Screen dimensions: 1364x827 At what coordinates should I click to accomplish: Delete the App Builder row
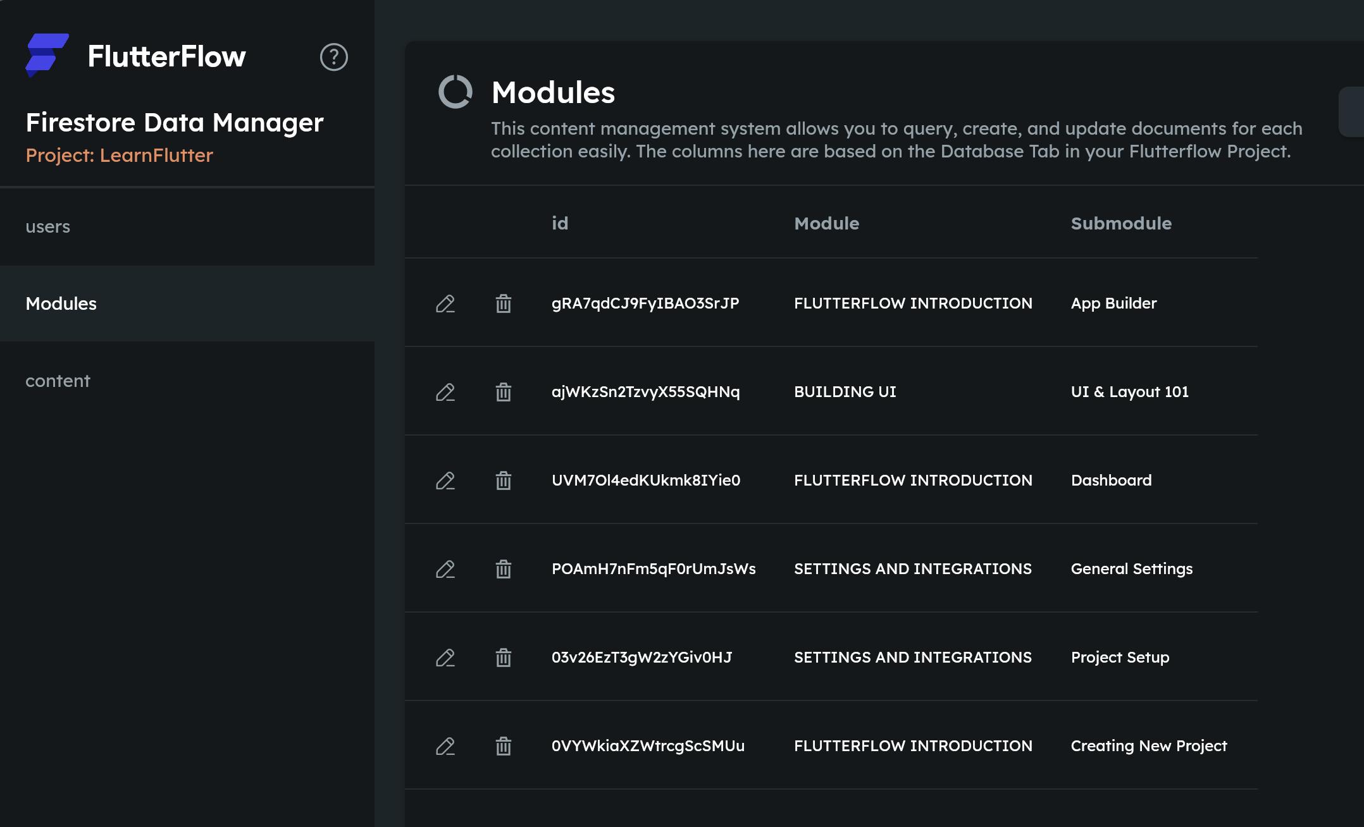click(503, 303)
